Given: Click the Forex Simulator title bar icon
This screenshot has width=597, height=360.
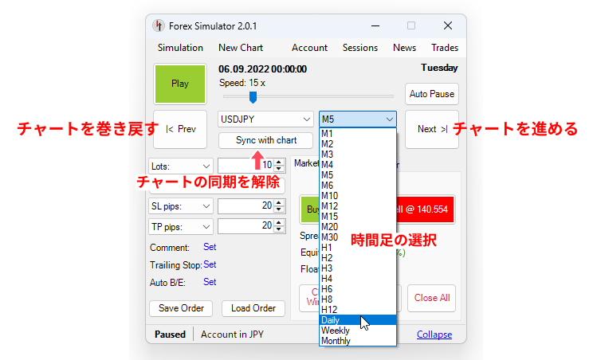Looking at the screenshot, I should pos(159,25).
